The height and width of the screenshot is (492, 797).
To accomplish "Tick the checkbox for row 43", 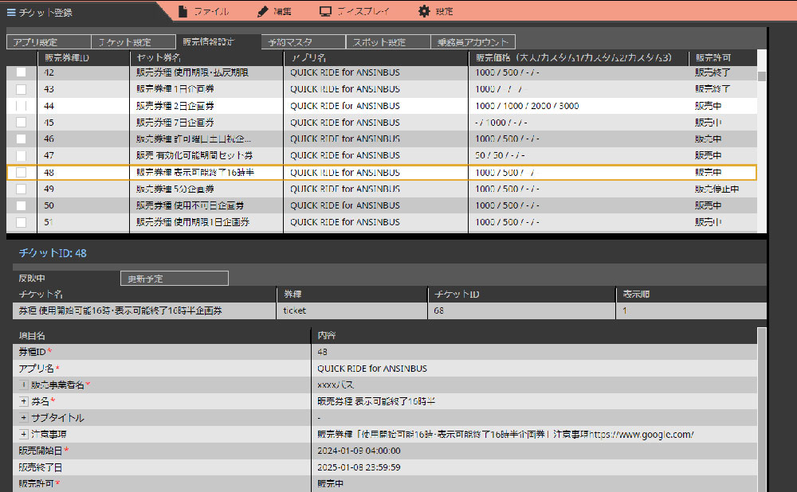I will tap(21, 89).
